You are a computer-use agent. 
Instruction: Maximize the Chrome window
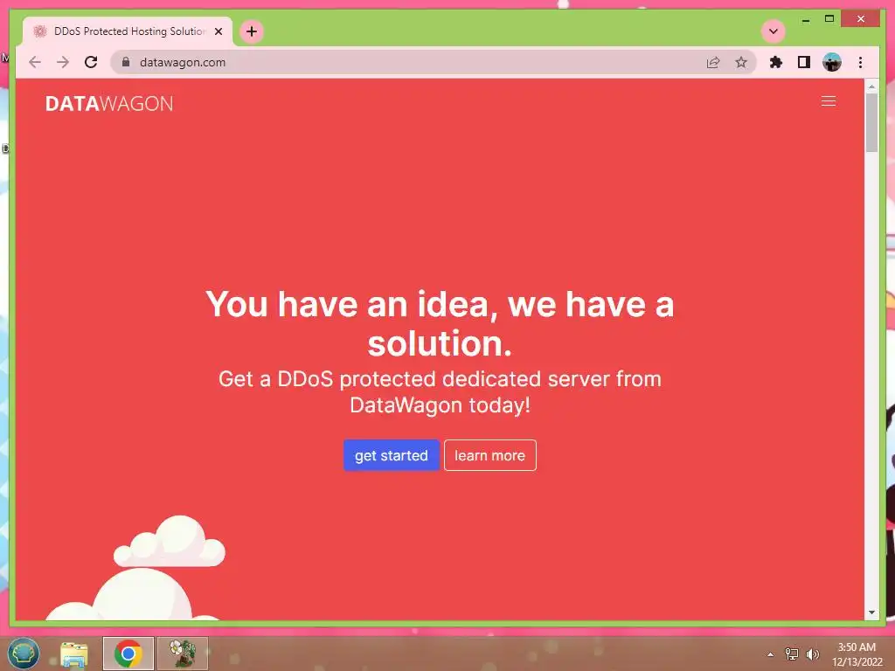point(829,19)
